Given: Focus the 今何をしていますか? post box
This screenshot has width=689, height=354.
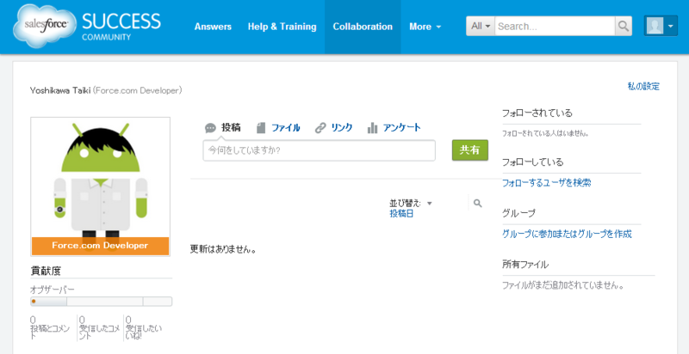Looking at the screenshot, I should coord(319,150).
